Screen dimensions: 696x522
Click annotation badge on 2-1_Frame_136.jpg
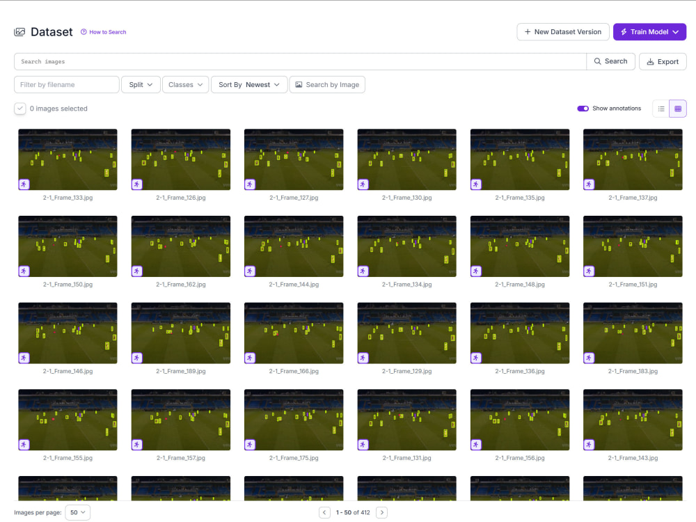[x=476, y=358]
